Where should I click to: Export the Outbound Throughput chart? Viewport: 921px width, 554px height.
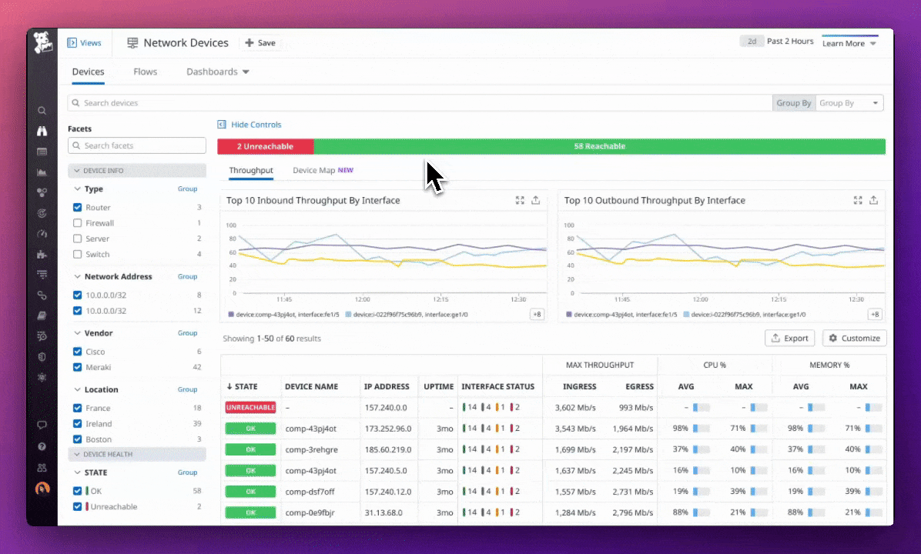point(873,200)
